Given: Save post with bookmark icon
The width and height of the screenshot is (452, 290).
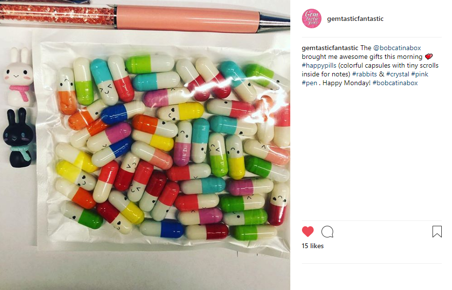Looking at the screenshot, I should [x=437, y=232].
